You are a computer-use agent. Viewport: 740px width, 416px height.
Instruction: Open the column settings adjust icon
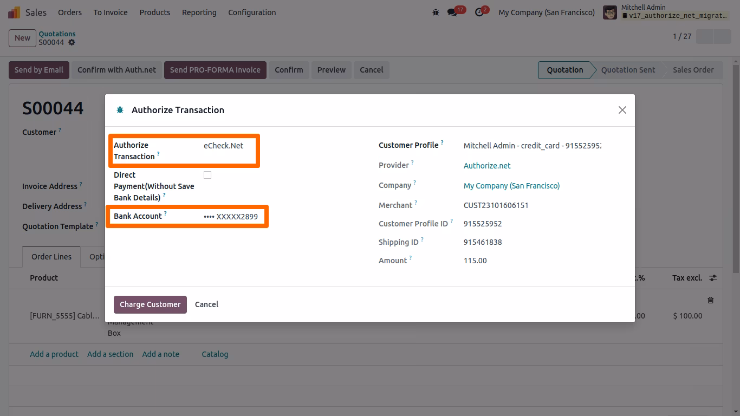click(713, 278)
